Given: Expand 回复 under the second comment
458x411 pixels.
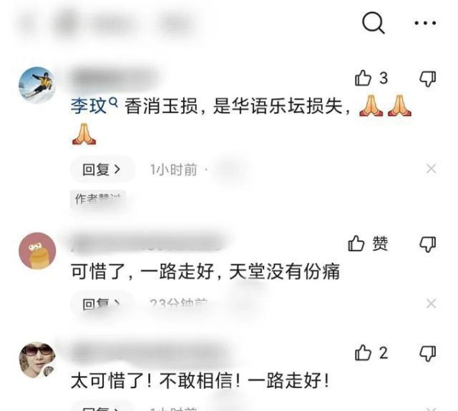Looking at the screenshot, I should (x=102, y=304).
